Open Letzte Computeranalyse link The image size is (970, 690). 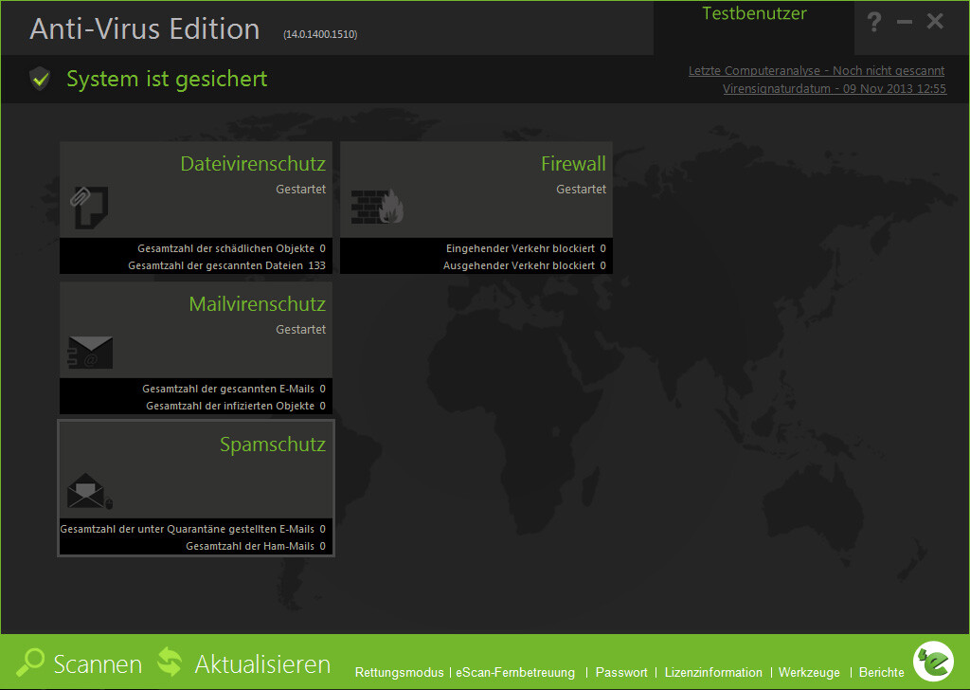pyautogui.click(x=816, y=71)
